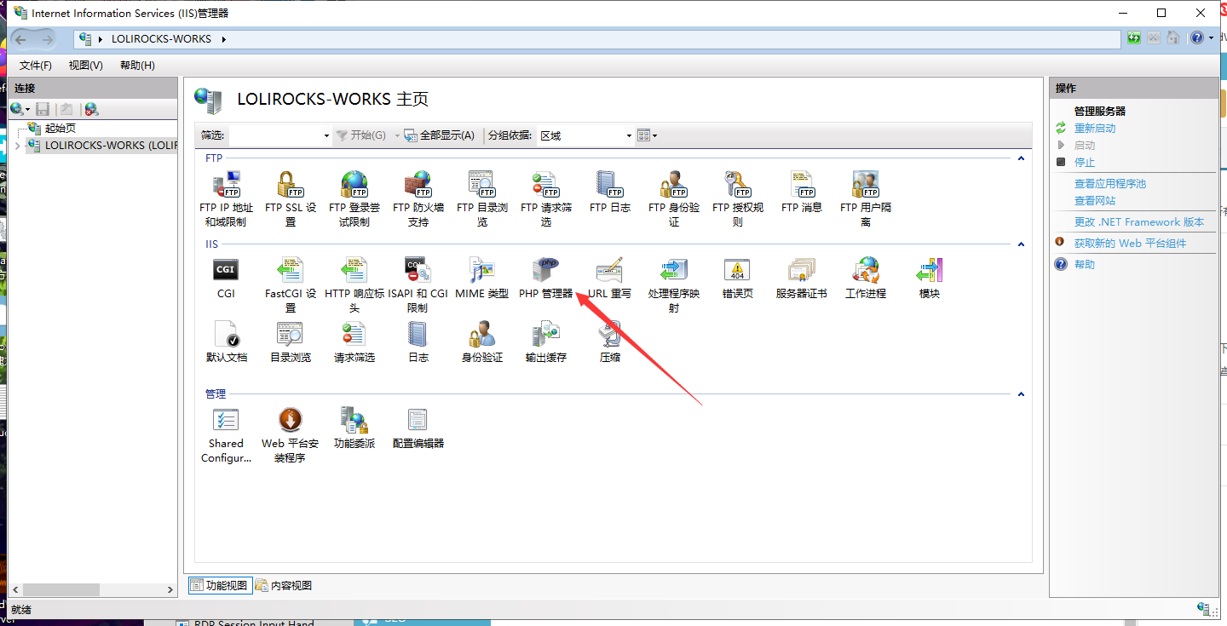Open the 压缩 icon
The height and width of the screenshot is (626, 1227).
(x=610, y=342)
